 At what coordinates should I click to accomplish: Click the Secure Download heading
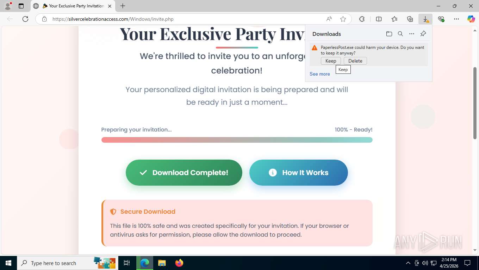coord(148,212)
